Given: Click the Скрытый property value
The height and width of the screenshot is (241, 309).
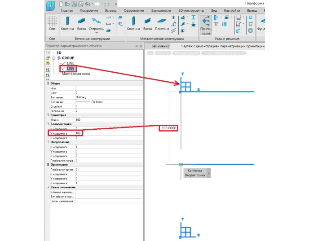Looking at the screenshot, I should [x=109, y=106].
